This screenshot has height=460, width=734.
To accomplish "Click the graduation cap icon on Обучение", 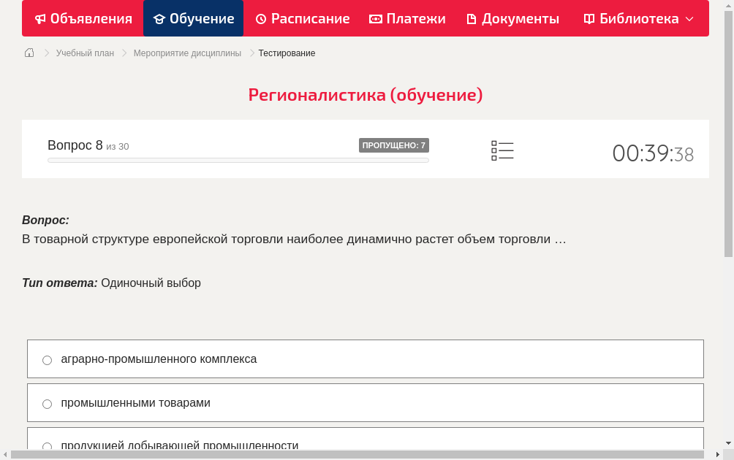I will pyautogui.click(x=159, y=18).
